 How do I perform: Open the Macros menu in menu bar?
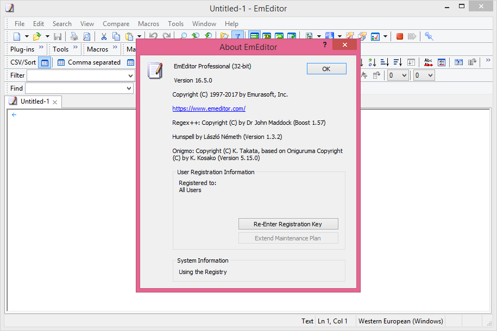(x=148, y=24)
